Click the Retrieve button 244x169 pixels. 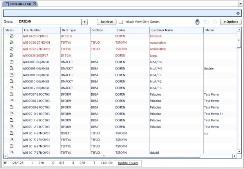click(107, 22)
